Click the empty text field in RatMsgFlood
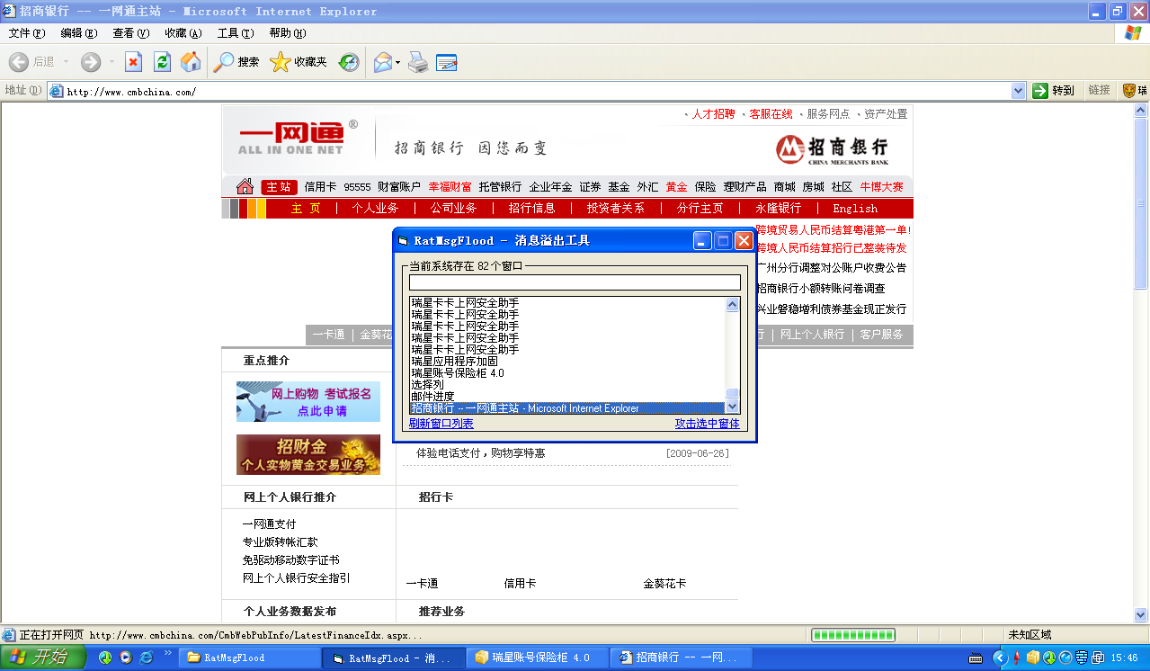This screenshot has width=1150, height=671. (575, 282)
